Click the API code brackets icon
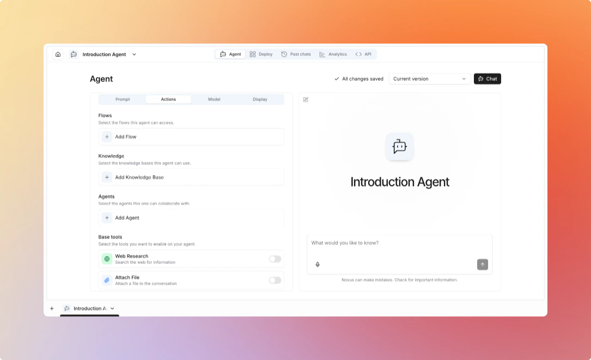 point(357,54)
